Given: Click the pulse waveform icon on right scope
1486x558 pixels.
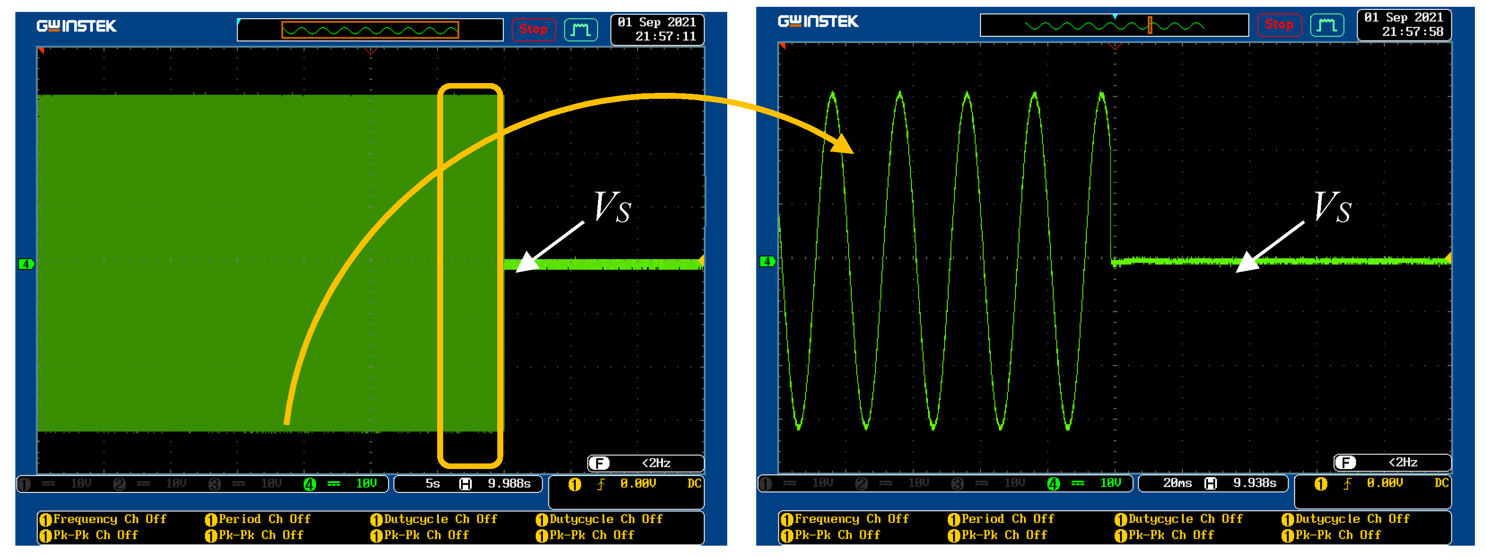Looking at the screenshot, I should (1327, 25).
